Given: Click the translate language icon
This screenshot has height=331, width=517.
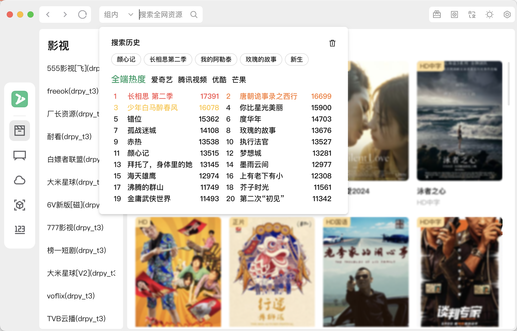Looking at the screenshot, I should (x=472, y=14).
